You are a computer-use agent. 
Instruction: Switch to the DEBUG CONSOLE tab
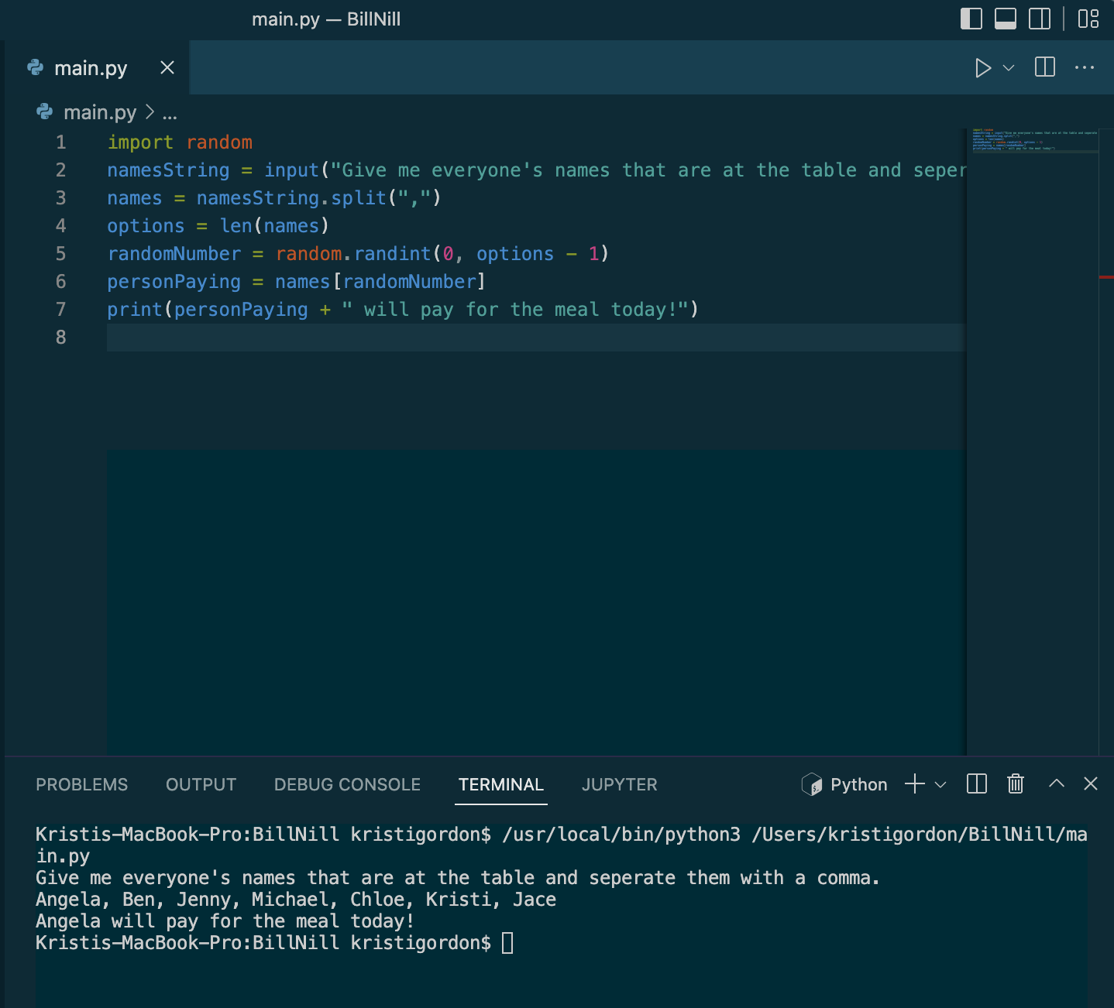347,784
